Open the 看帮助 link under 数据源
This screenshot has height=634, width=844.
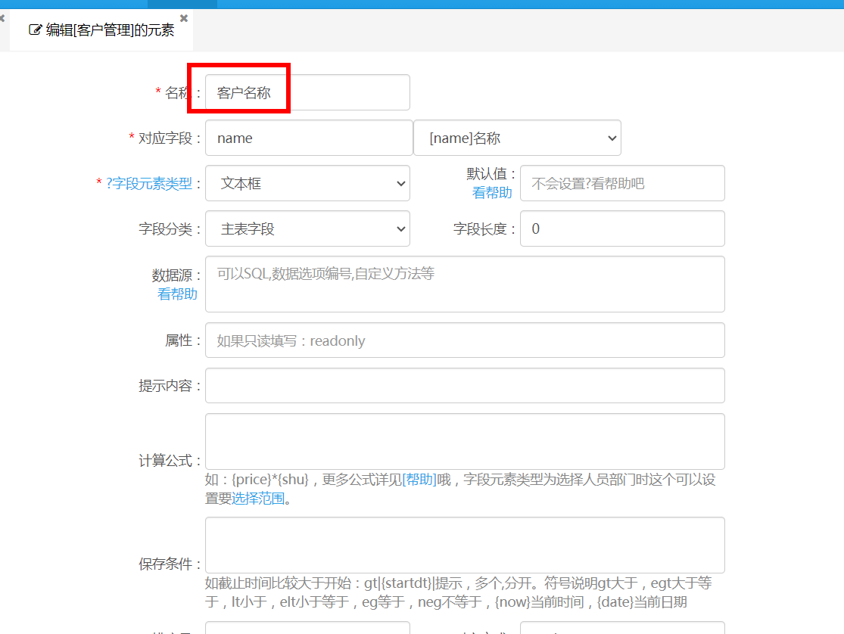(177, 294)
